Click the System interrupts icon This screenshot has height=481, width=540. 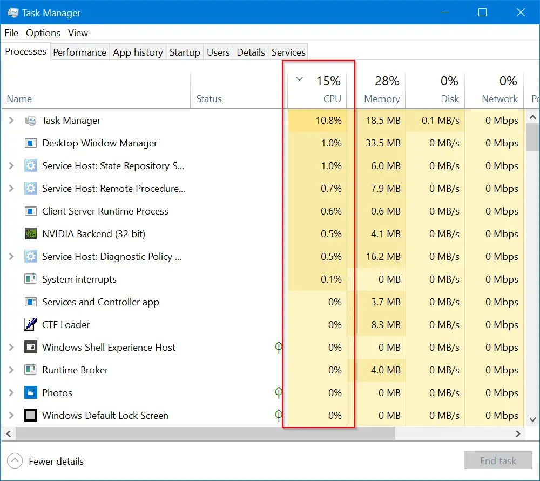point(31,279)
